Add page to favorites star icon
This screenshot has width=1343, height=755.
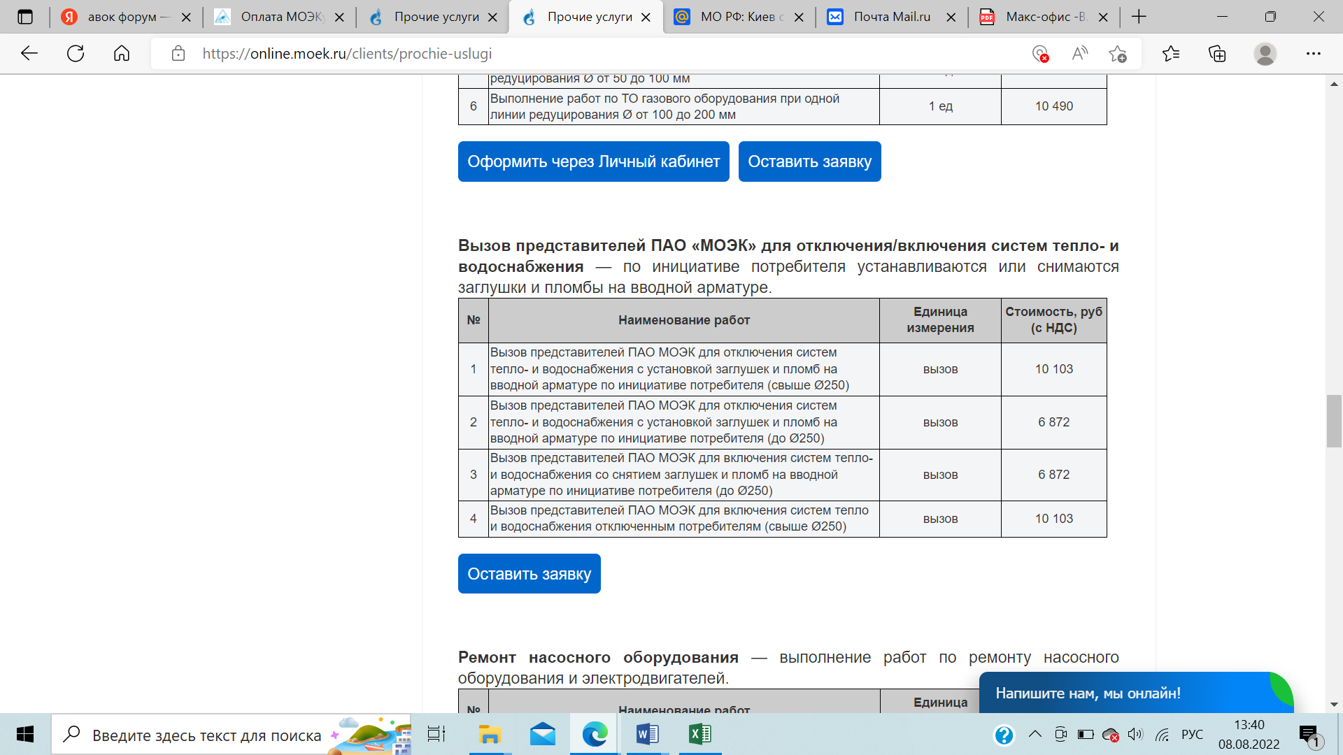point(1117,54)
